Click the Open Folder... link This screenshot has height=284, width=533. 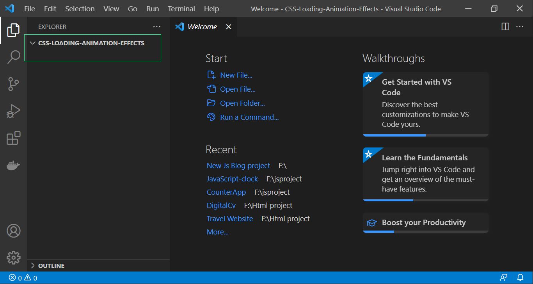[242, 103]
